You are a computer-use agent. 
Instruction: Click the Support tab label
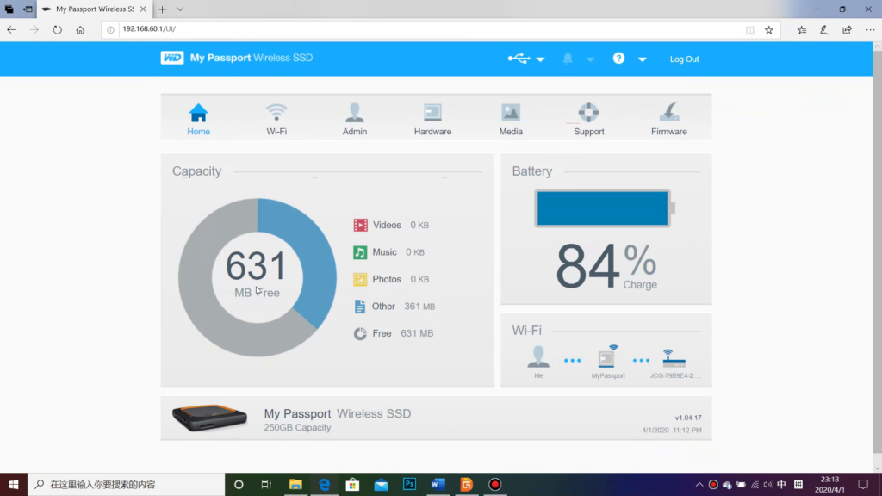pos(589,132)
